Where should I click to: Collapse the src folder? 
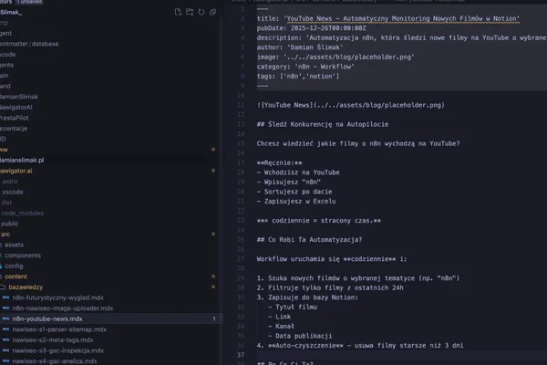[5, 234]
